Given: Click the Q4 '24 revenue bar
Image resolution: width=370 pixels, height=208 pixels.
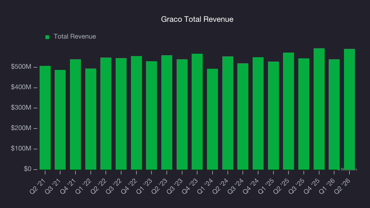Looking at the screenshot, I should pos(258,113).
